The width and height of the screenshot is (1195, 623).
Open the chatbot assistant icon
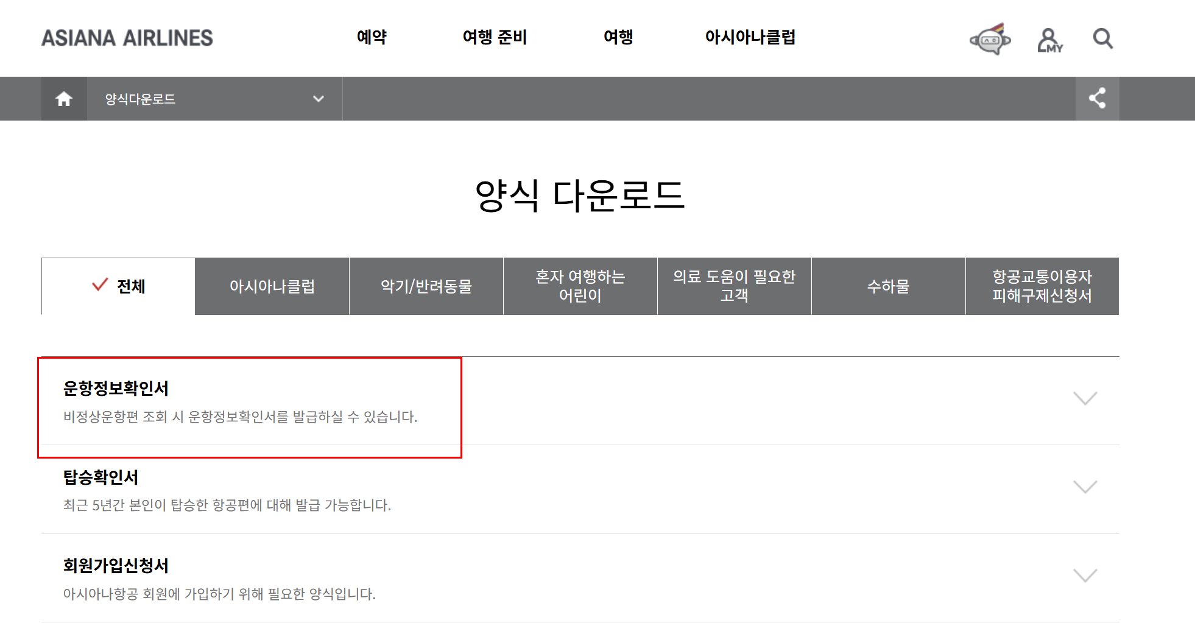click(x=990, y=39)
